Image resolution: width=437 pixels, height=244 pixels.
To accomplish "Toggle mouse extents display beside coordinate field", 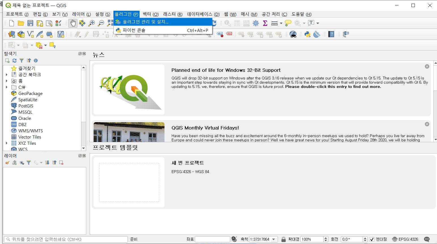I will pos(234,239).
